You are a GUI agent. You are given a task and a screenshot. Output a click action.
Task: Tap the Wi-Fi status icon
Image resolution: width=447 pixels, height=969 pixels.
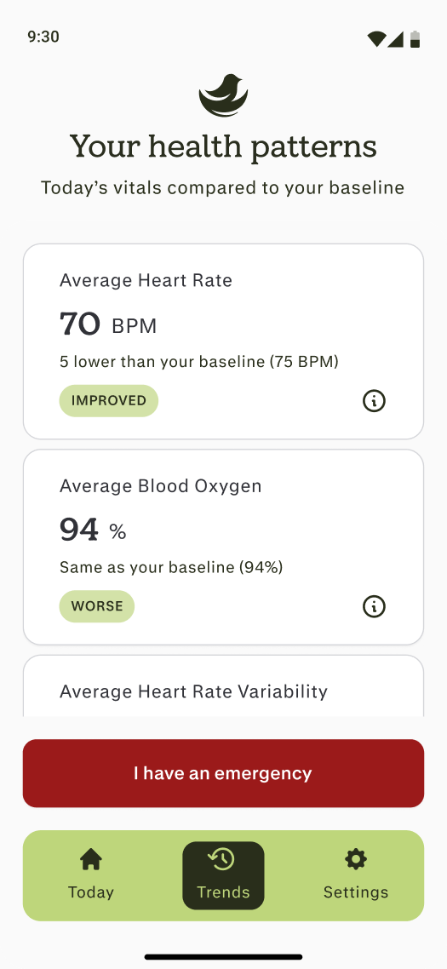[x=375, y=39]
